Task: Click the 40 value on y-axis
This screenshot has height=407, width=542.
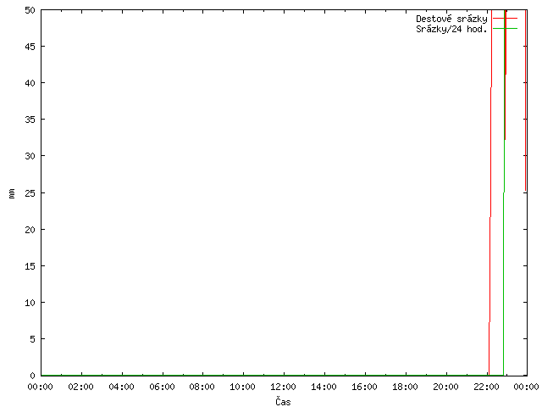Action: coord(30,83)
